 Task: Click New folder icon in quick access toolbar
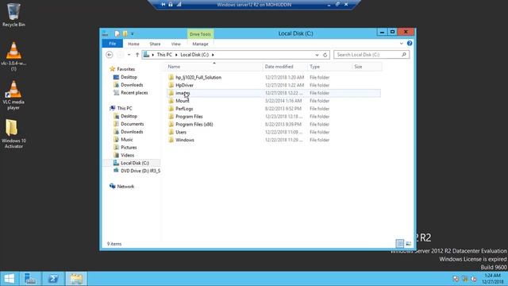pos(125,33)
